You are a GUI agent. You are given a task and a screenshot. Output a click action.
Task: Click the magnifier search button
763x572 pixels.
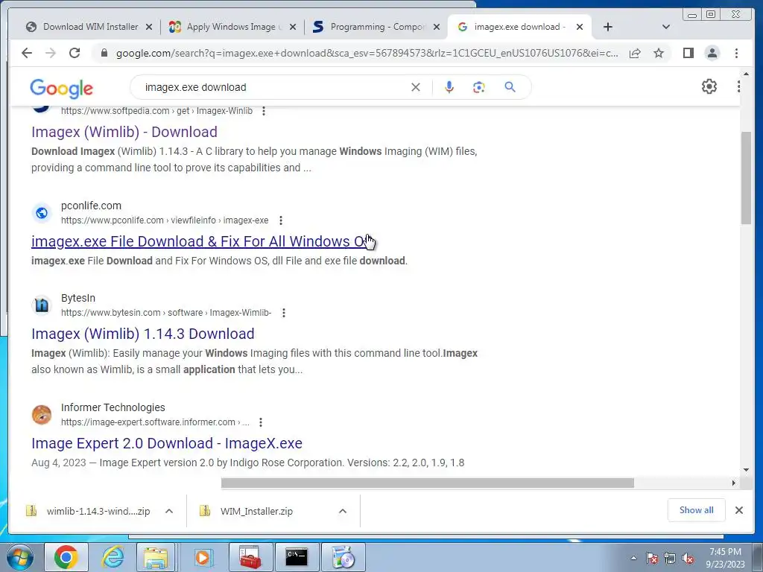click(510, 87)
